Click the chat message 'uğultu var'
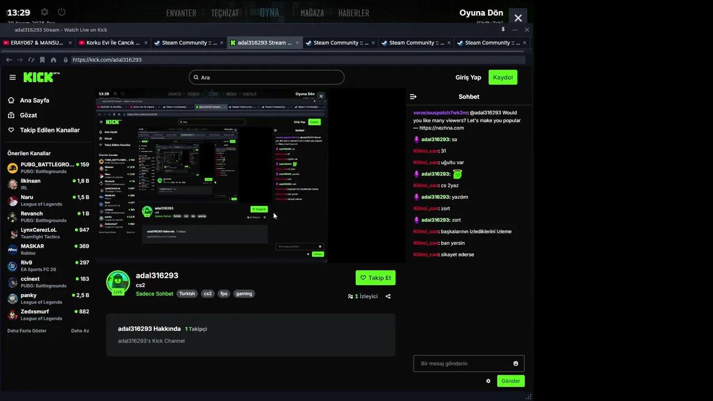This screenshot has height=401, width=713. point(452,163)
